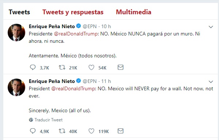Expand options chevron on the 10 h tweet
219x140 pixels.
(x=211, y=27)
